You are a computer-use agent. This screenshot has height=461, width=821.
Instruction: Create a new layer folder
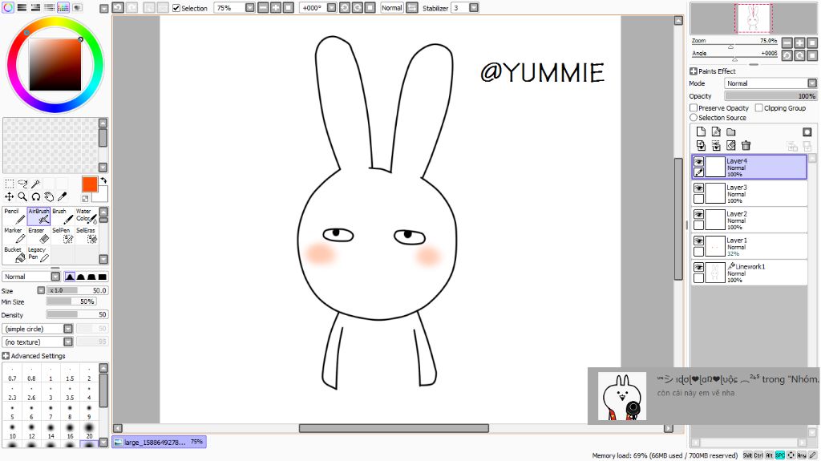(x=731, y=131)
